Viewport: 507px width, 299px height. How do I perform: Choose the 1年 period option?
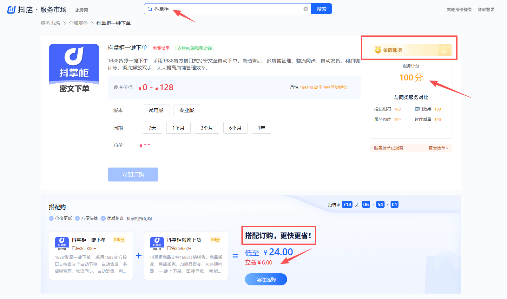tap(261, 128)
